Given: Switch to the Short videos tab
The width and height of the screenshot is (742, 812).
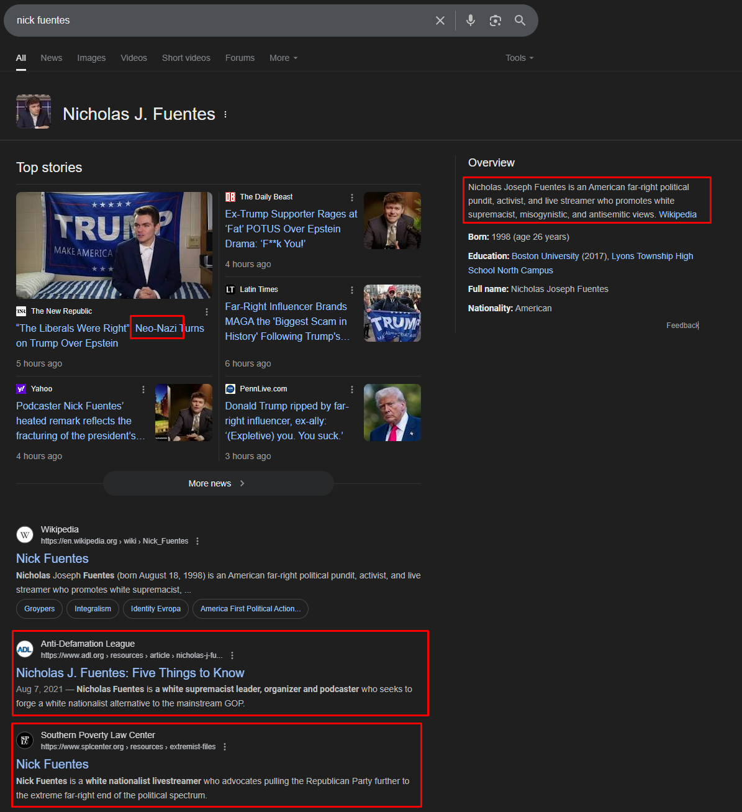Looking at the screenshot, I should pos(186,58).
